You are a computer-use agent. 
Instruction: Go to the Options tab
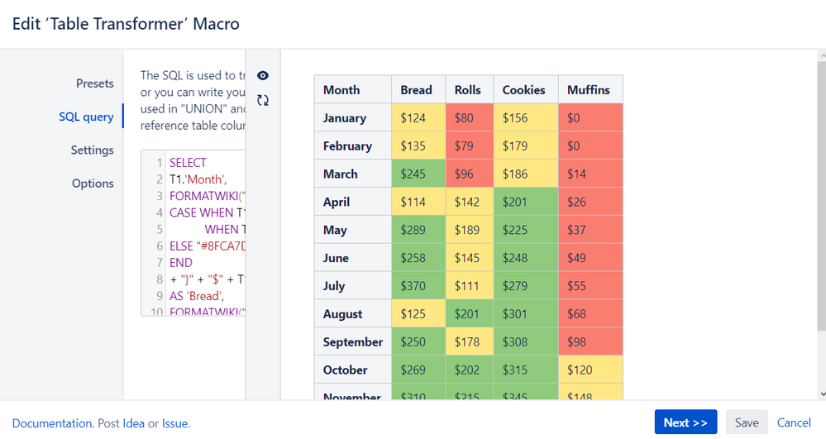coord(93,184)
